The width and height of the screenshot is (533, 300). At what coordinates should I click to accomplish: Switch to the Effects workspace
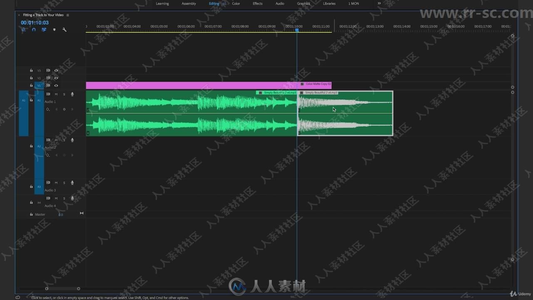[x=258, y=4]
